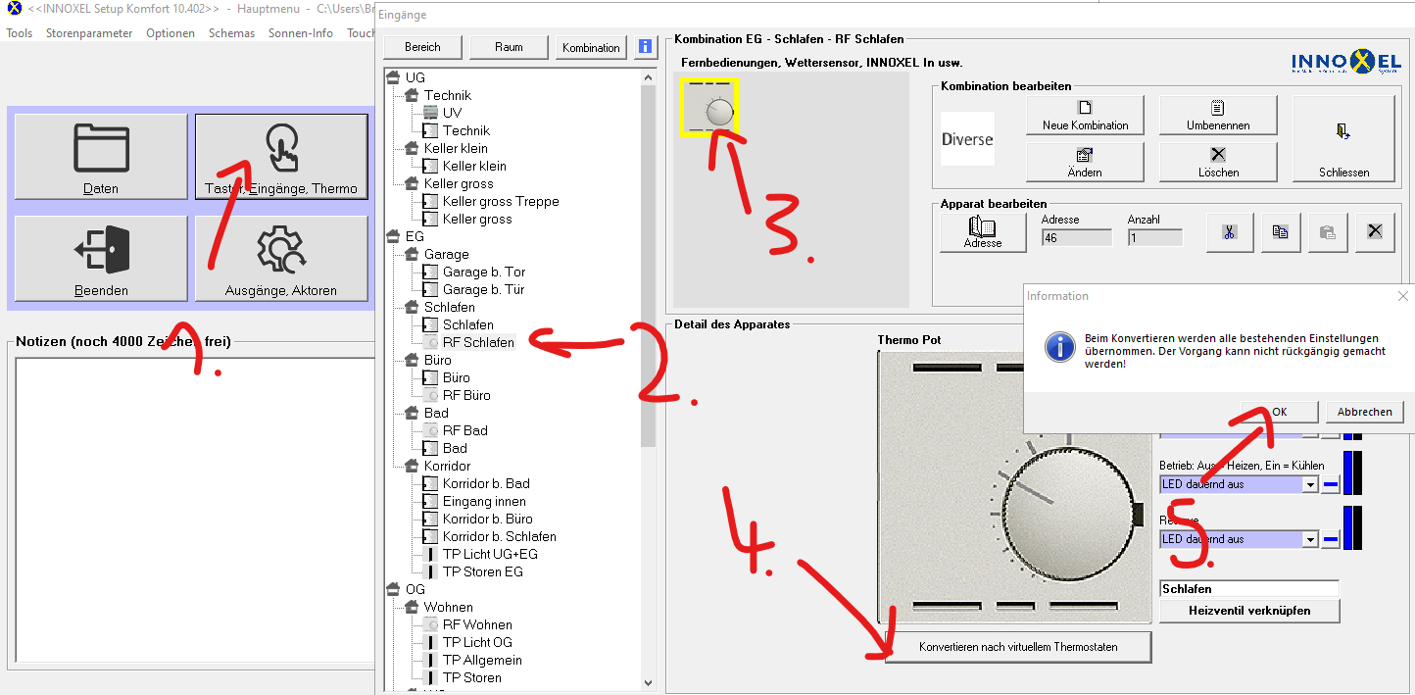Click the tree scrollbar down arrow
Image resolution: width=1415 pixels, height=695 pixels.
(648, 683)
